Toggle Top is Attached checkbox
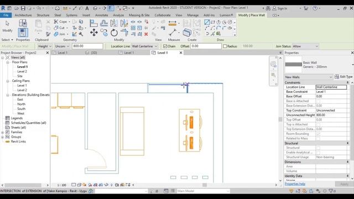The width and height of the screenshot is (354, 199). pos(318,124)
